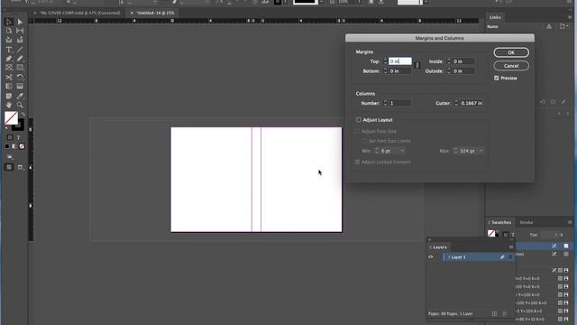Select the Hand tool
Image resolution: width=577 pixels, height=325 pixels.
pyautogui.click(x=9, y=105)
